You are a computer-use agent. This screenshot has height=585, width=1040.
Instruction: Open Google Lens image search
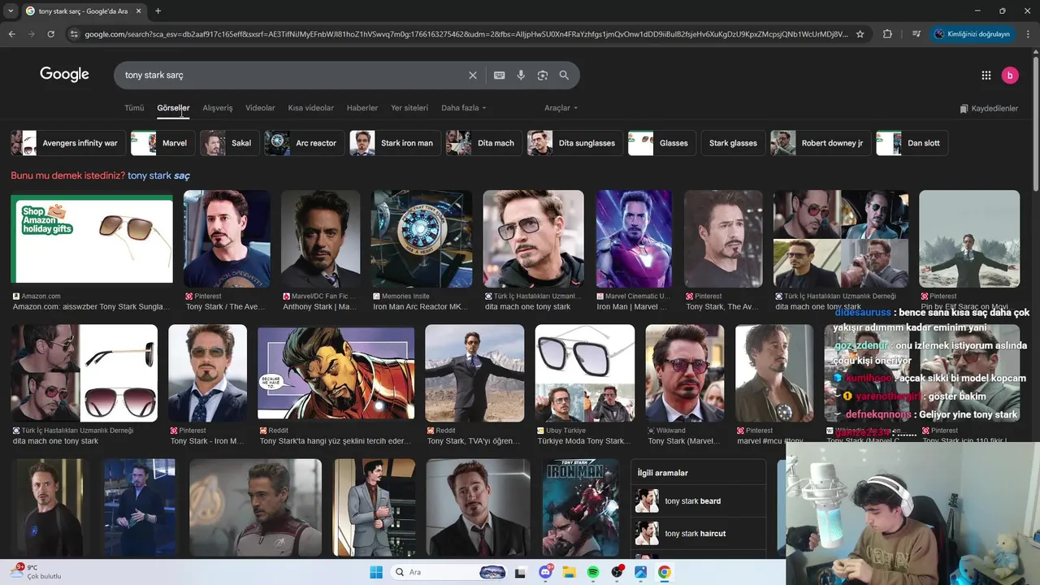coord(543,75)
